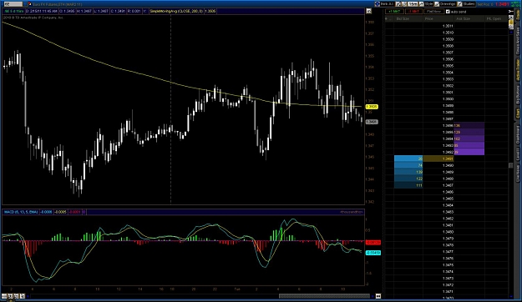The image size is (522, 302).
Task: Click the yellow 1.3505 moving average price bubble
Action: pos(372,107)
